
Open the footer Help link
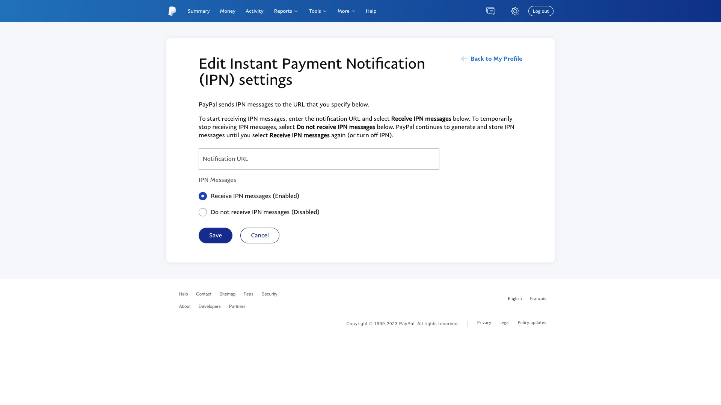[x=183, y=294]
